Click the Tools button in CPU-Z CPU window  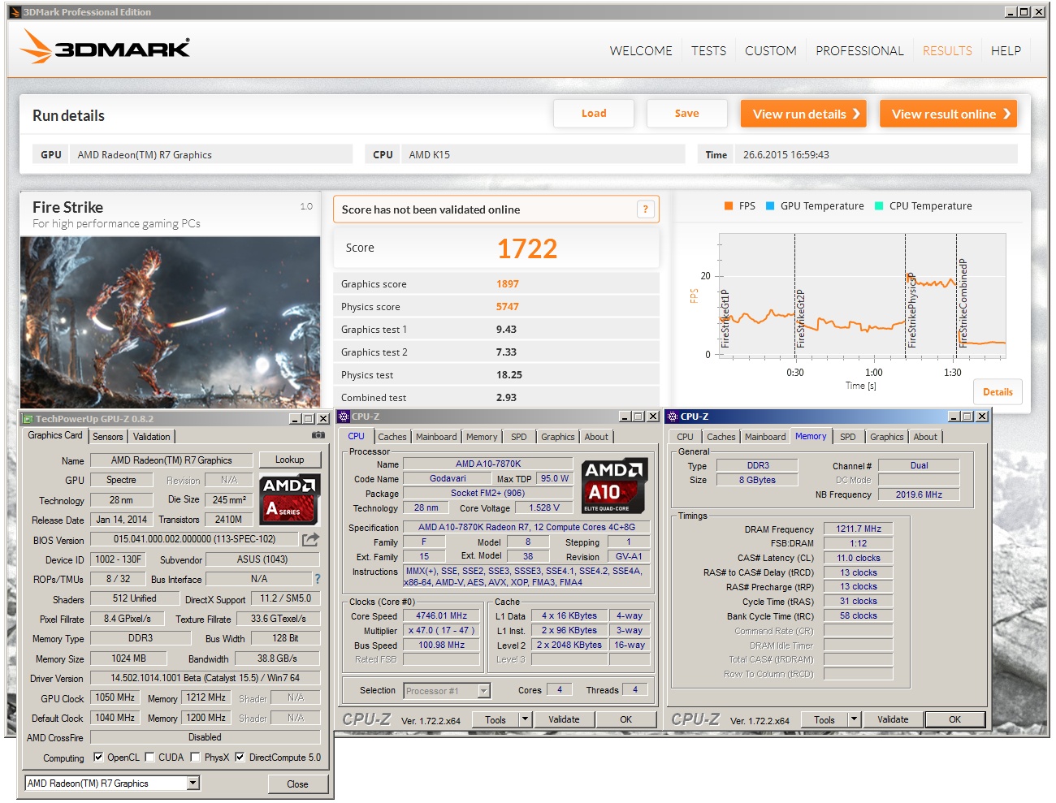[x=496, y=719]
